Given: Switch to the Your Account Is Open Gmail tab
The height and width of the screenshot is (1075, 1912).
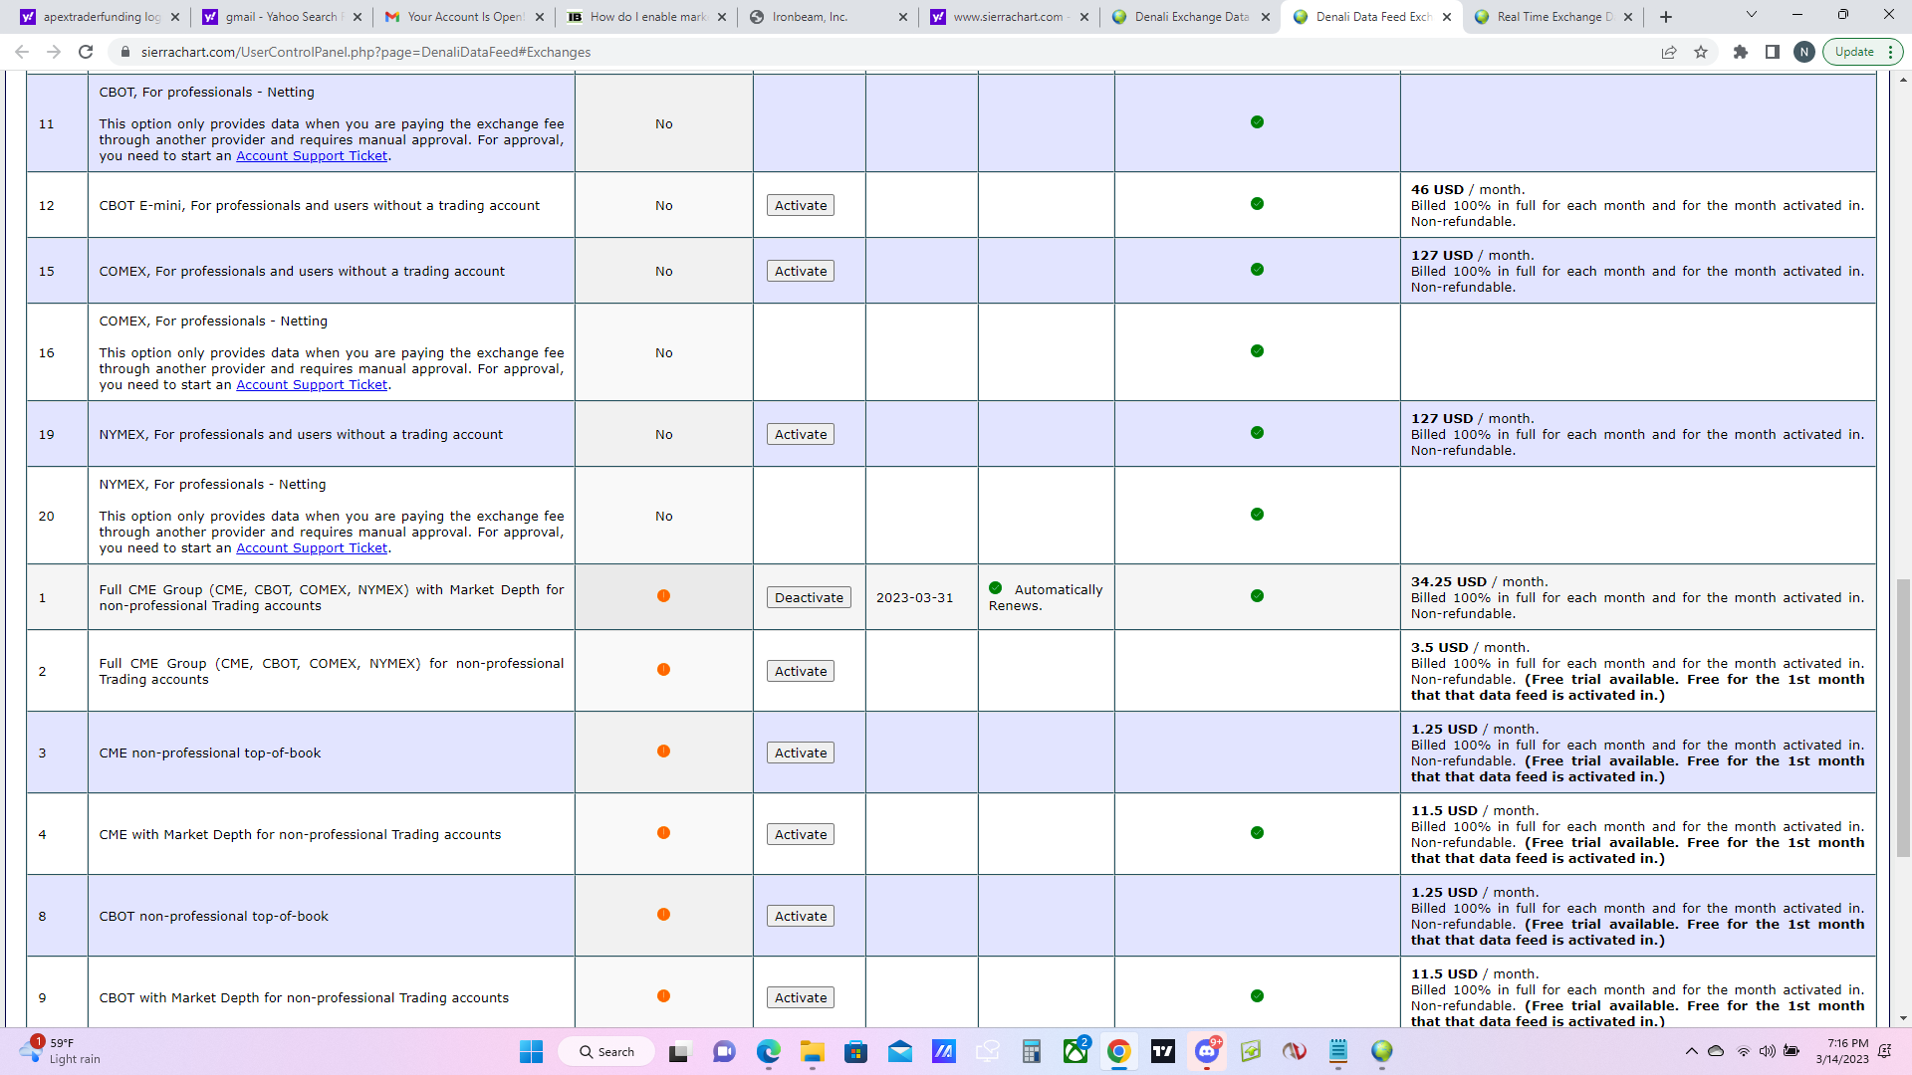Looking at the screenshot, I should coord(465,17).
